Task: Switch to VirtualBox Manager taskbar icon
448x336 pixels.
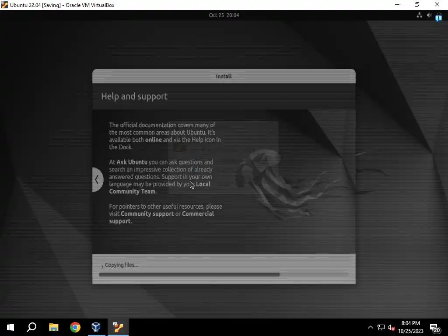Action: pyautogui.click(x=96, y=327)
